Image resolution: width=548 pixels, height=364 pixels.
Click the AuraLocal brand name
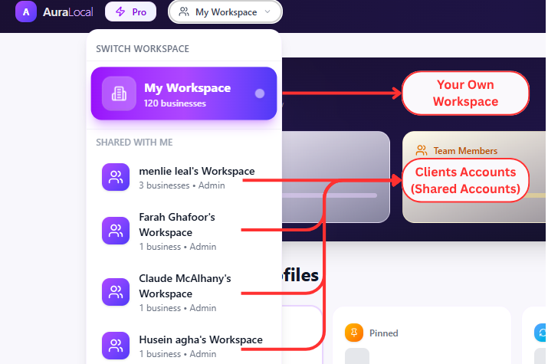(x=67, y=12)
